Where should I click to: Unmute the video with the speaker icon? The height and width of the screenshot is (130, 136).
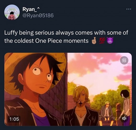pyautogui.click(x=124, y=118)
